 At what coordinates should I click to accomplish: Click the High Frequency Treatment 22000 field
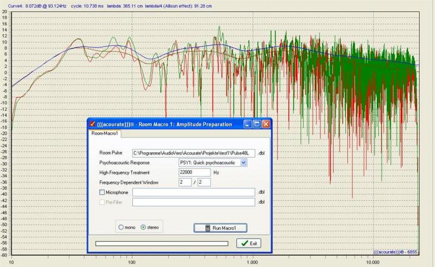pyautogui.click(x=195, y=172)
